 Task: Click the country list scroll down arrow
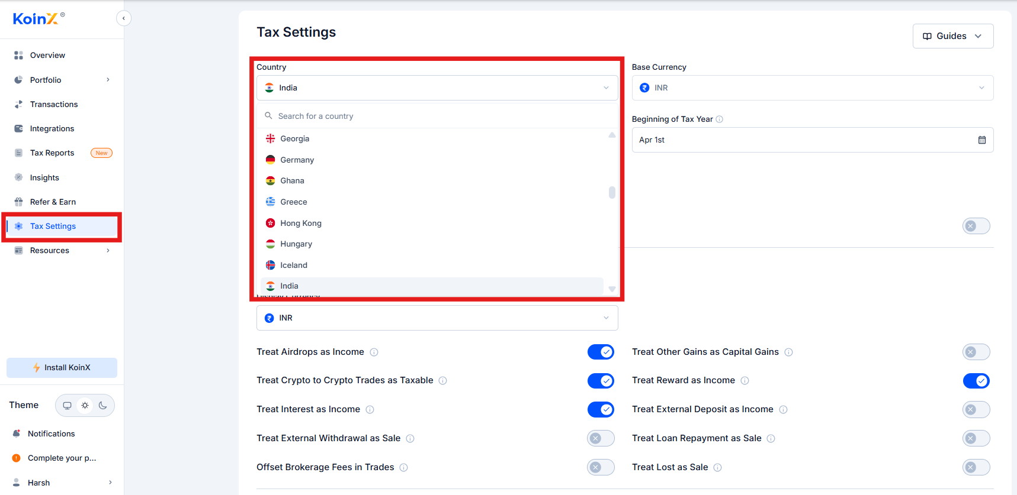tap(612, 289)
